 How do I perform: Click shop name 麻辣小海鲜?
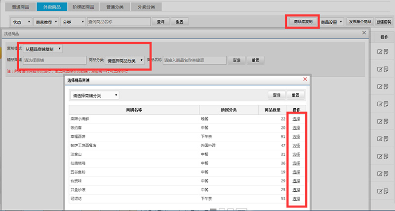80,119
